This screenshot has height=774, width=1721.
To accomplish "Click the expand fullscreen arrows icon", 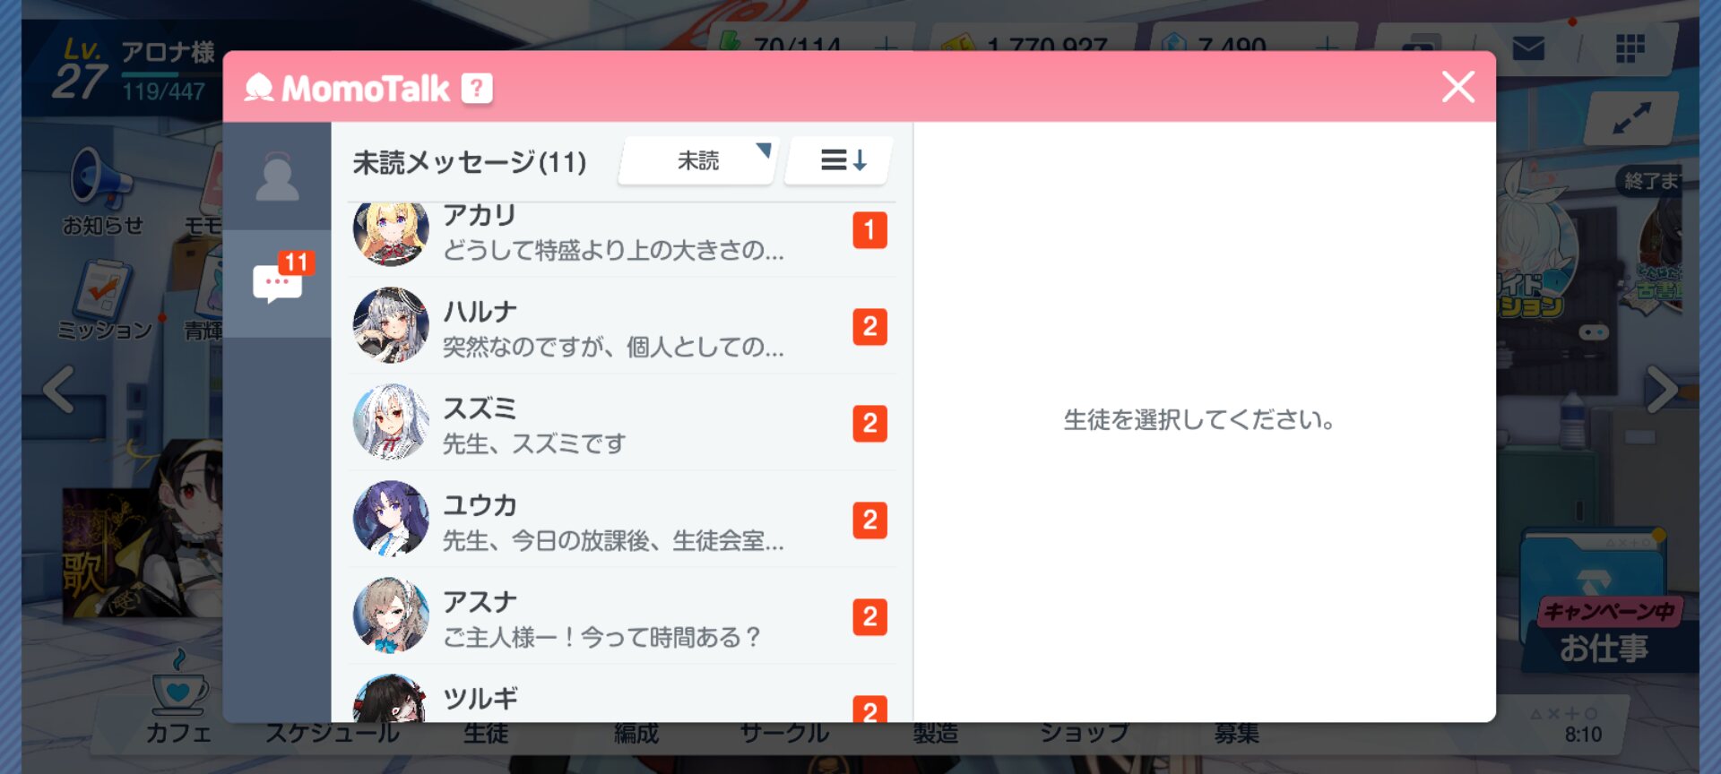I will pyautogui.click(x=1631, y=118).
